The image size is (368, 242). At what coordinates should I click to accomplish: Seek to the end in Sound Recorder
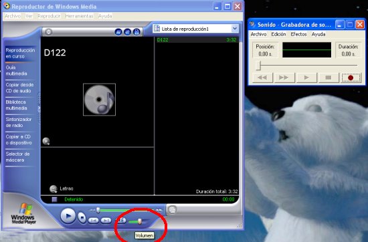click(284, 78)
